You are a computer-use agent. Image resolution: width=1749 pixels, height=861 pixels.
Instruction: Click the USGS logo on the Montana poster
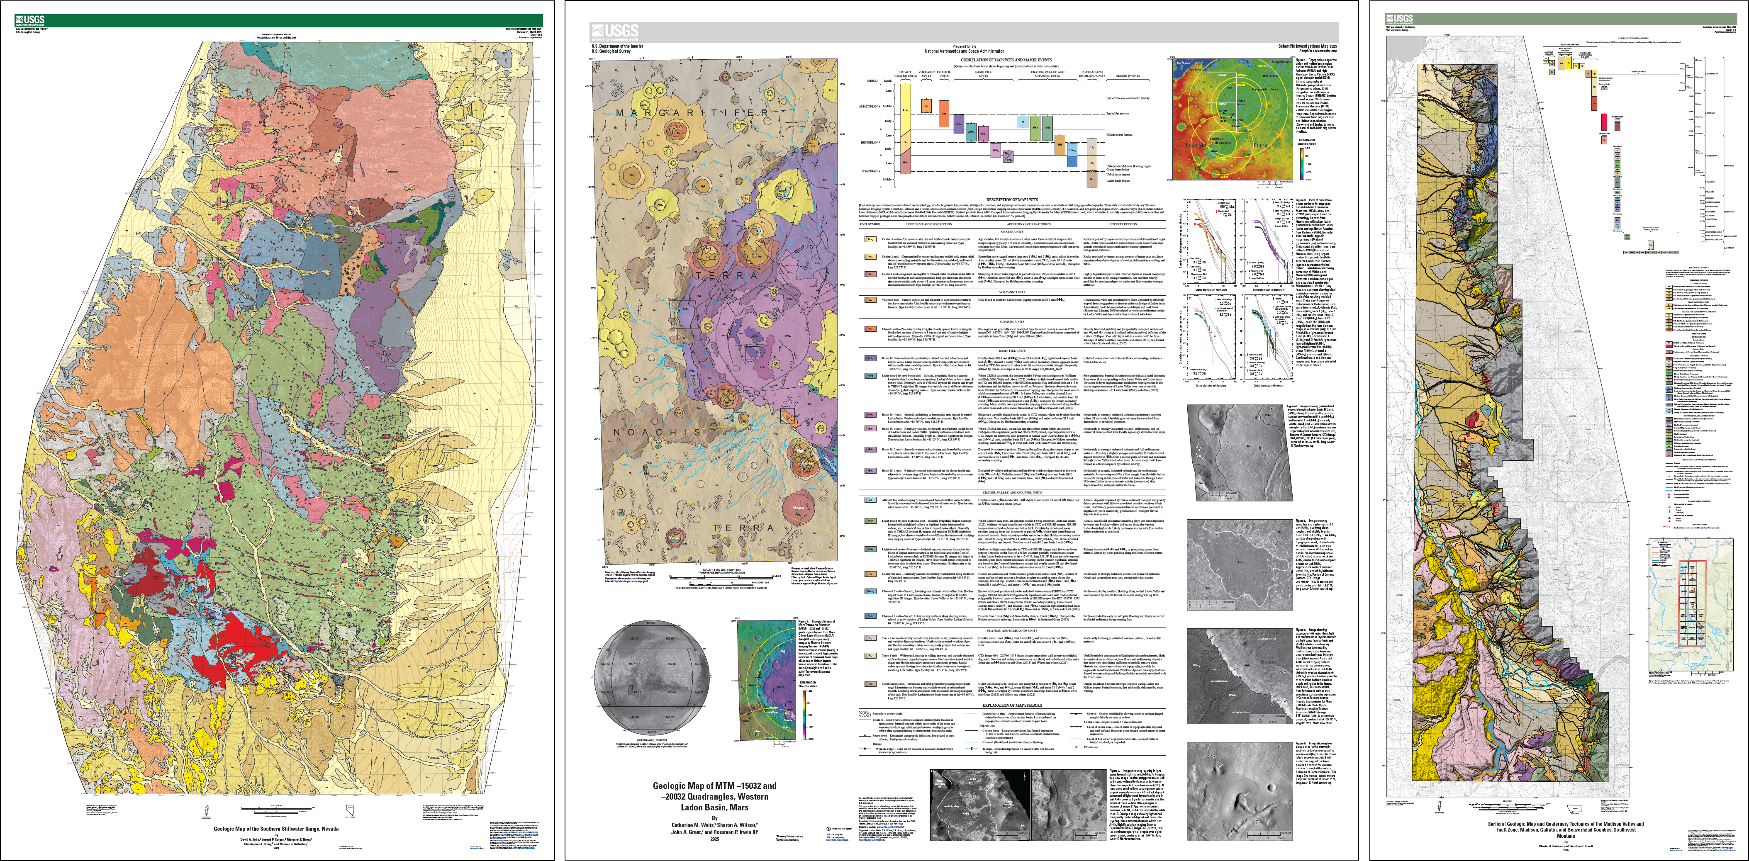coord(1400,19)
